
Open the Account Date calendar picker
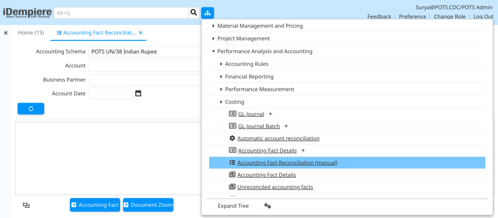click(x=138, y=93)
